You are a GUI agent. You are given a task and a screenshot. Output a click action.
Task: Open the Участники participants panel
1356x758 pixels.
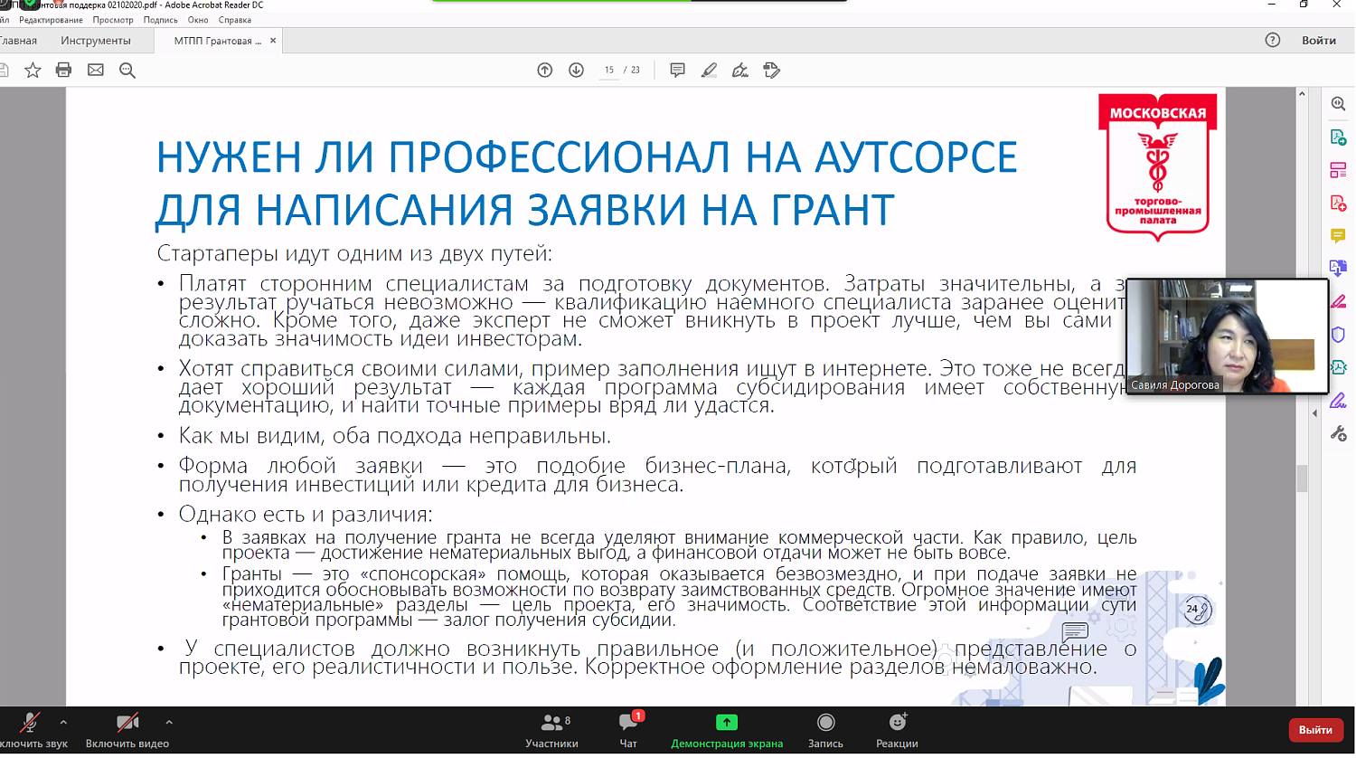coord(551,731)
